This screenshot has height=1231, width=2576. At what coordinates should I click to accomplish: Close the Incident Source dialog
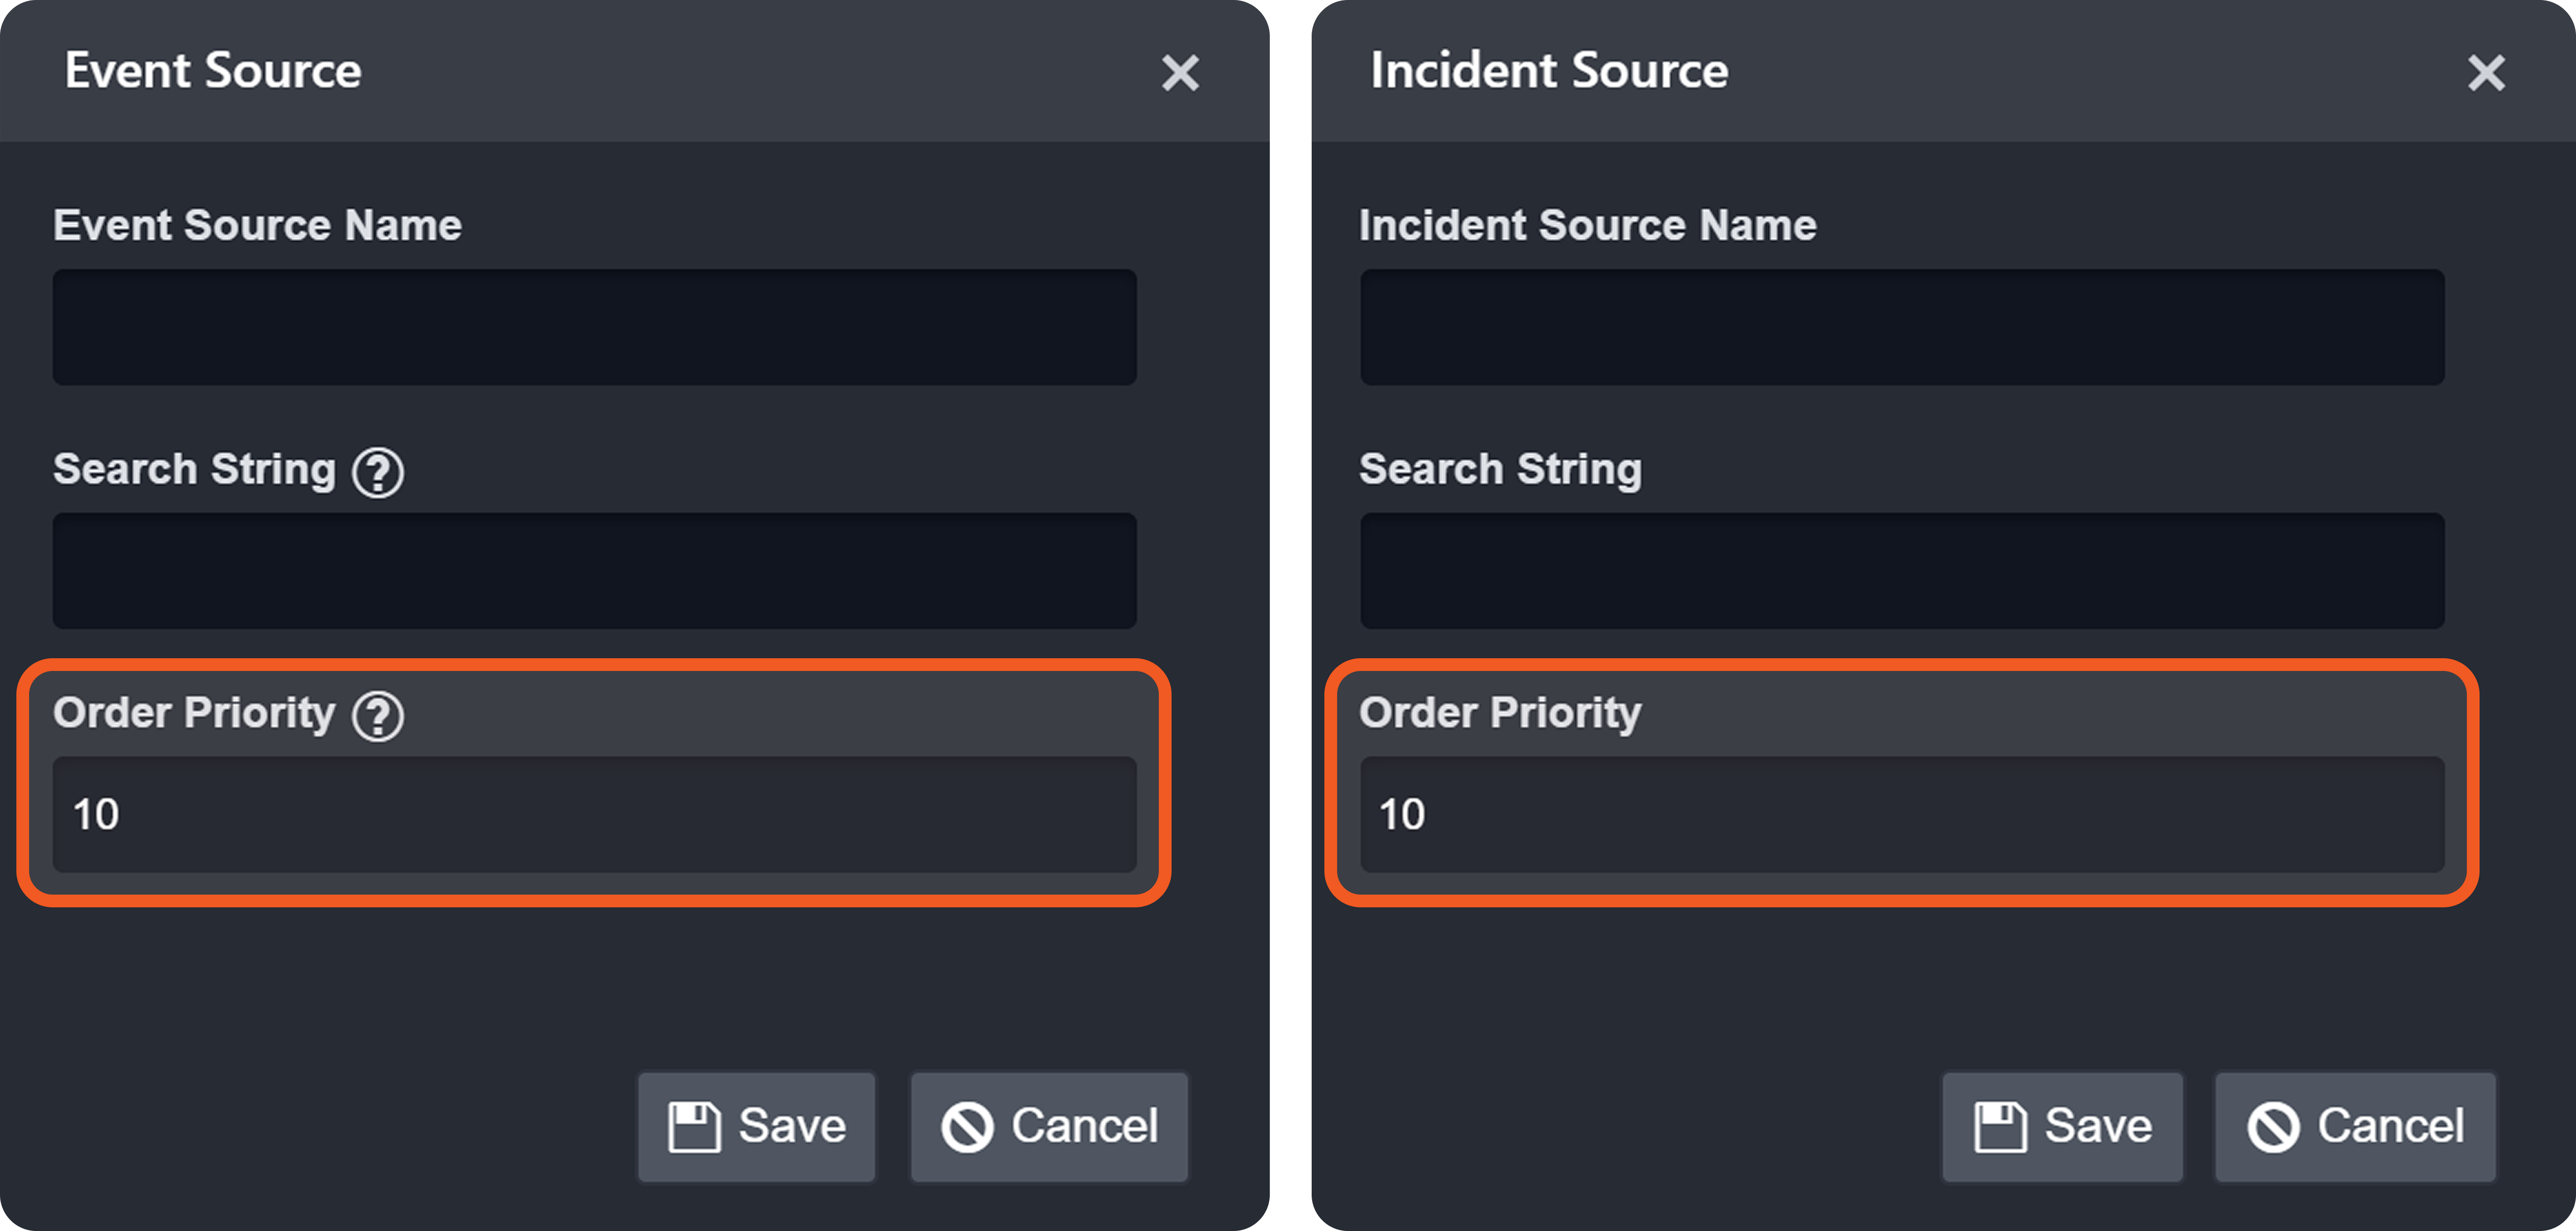coord(2486,73)
